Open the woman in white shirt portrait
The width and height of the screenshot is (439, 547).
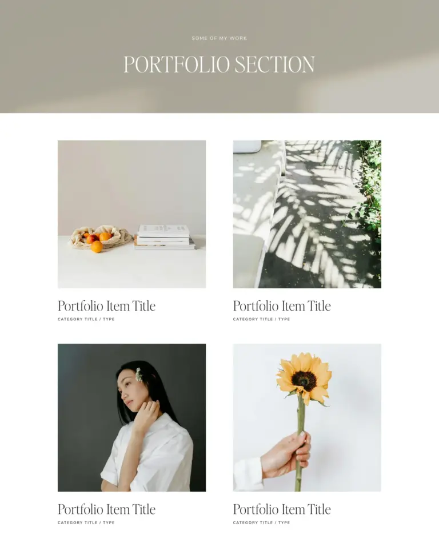(131, 417)
